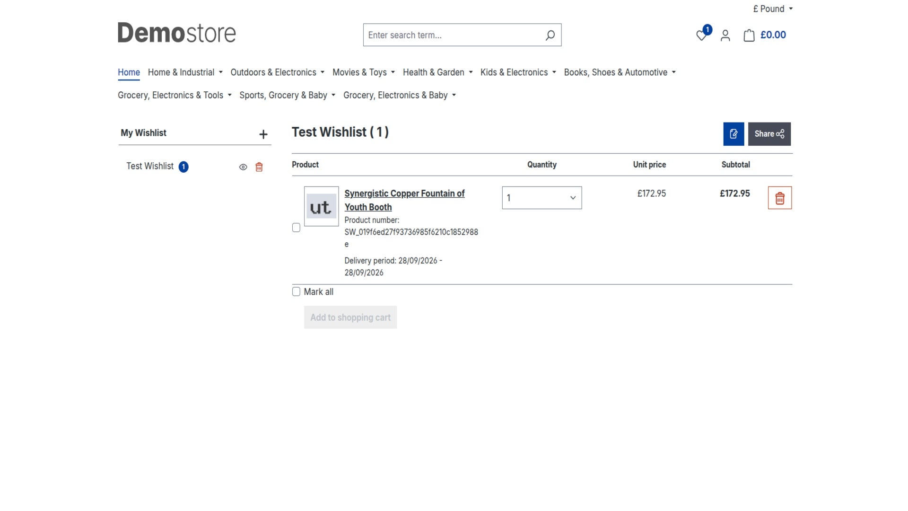This screenshot has width=908, height=511.
Task: Open Sports, Grocery & Baby navigation item
Action: point(287,95)
